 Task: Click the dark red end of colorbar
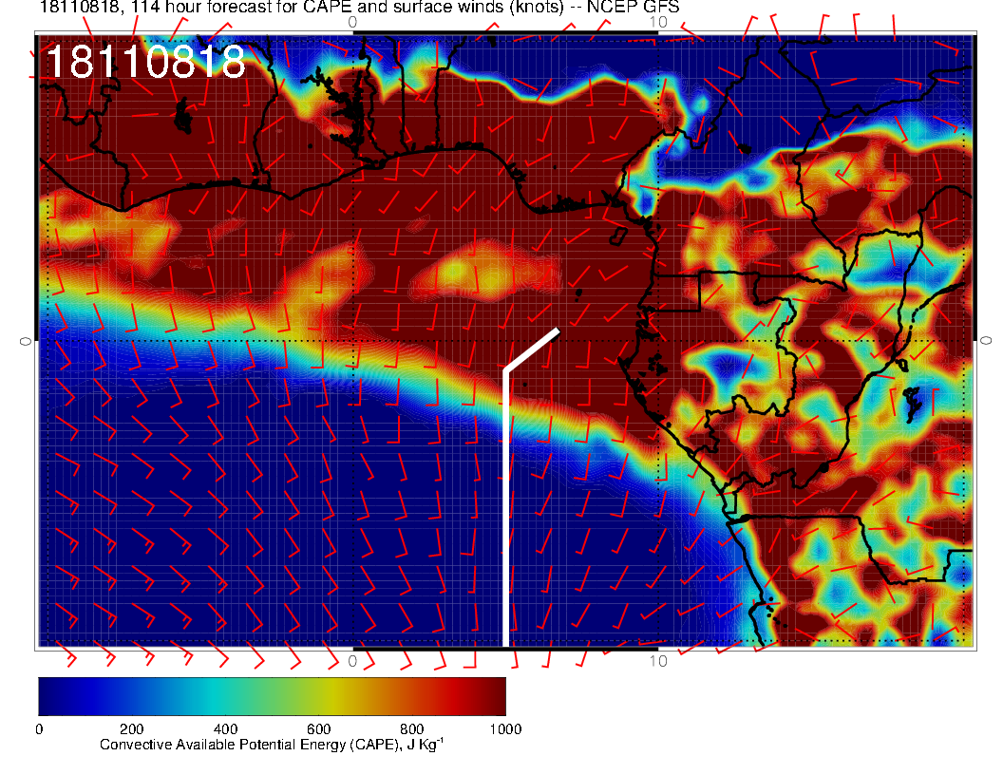point(495,695)
